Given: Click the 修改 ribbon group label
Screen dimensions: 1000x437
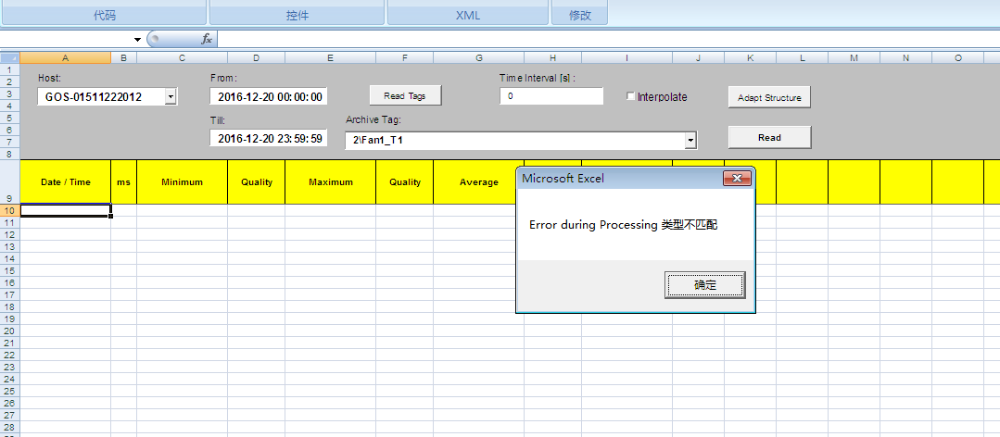Looking at the screenshot, I should click(x=580, y=16).
